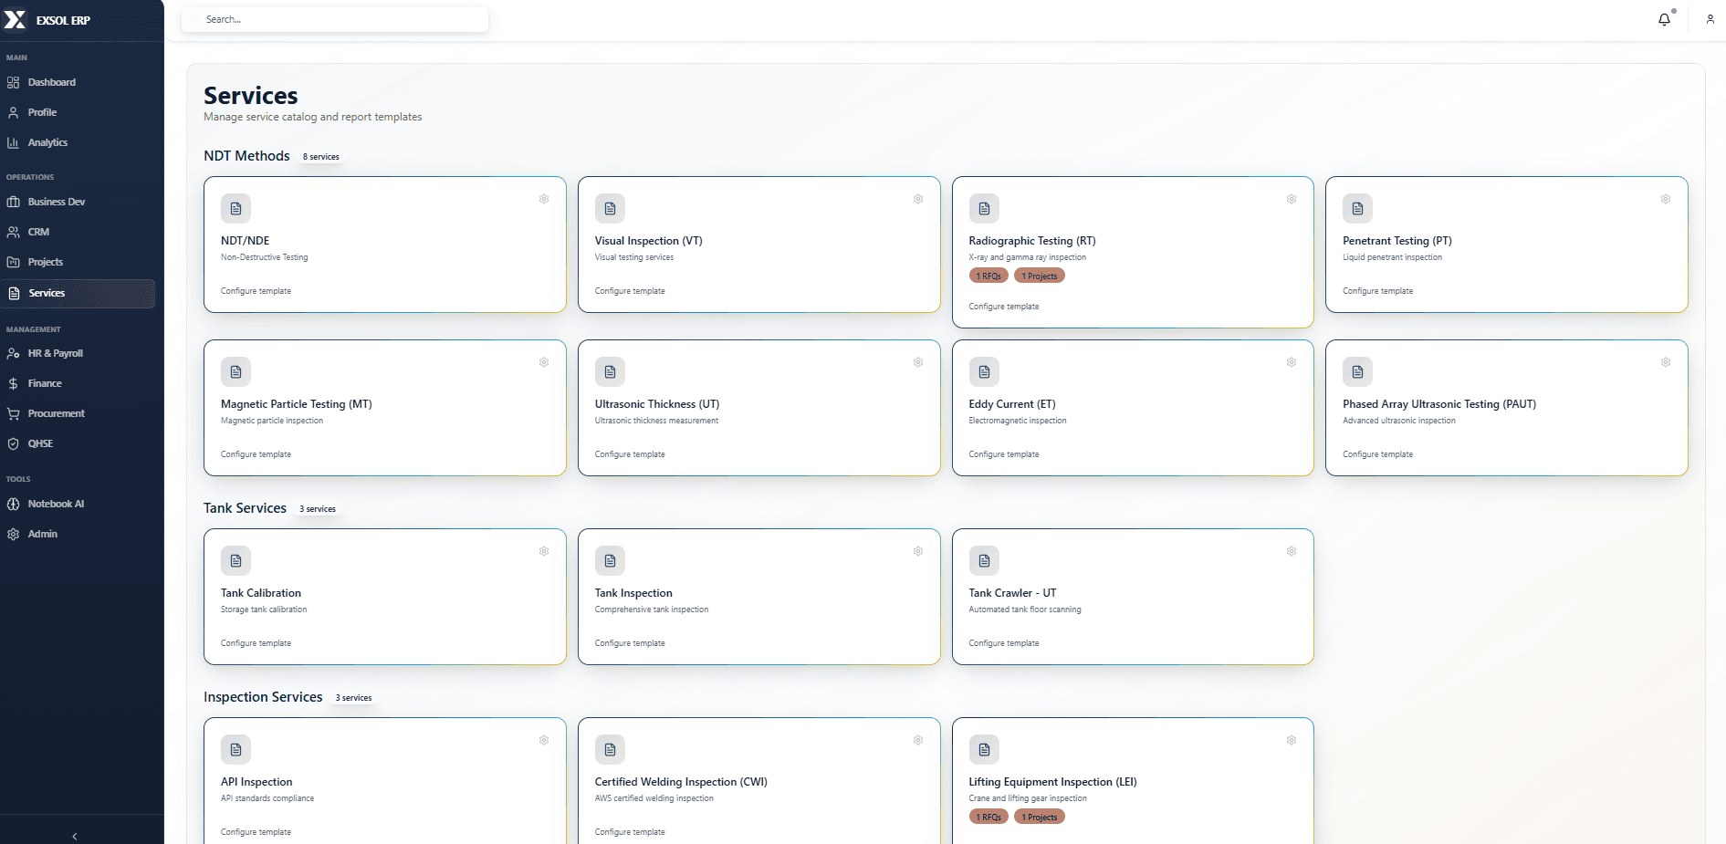Configure template for Ultrasonic Thickness
Image resolution: width=1726 pixels, height=844 pixels.
(630, 454)
